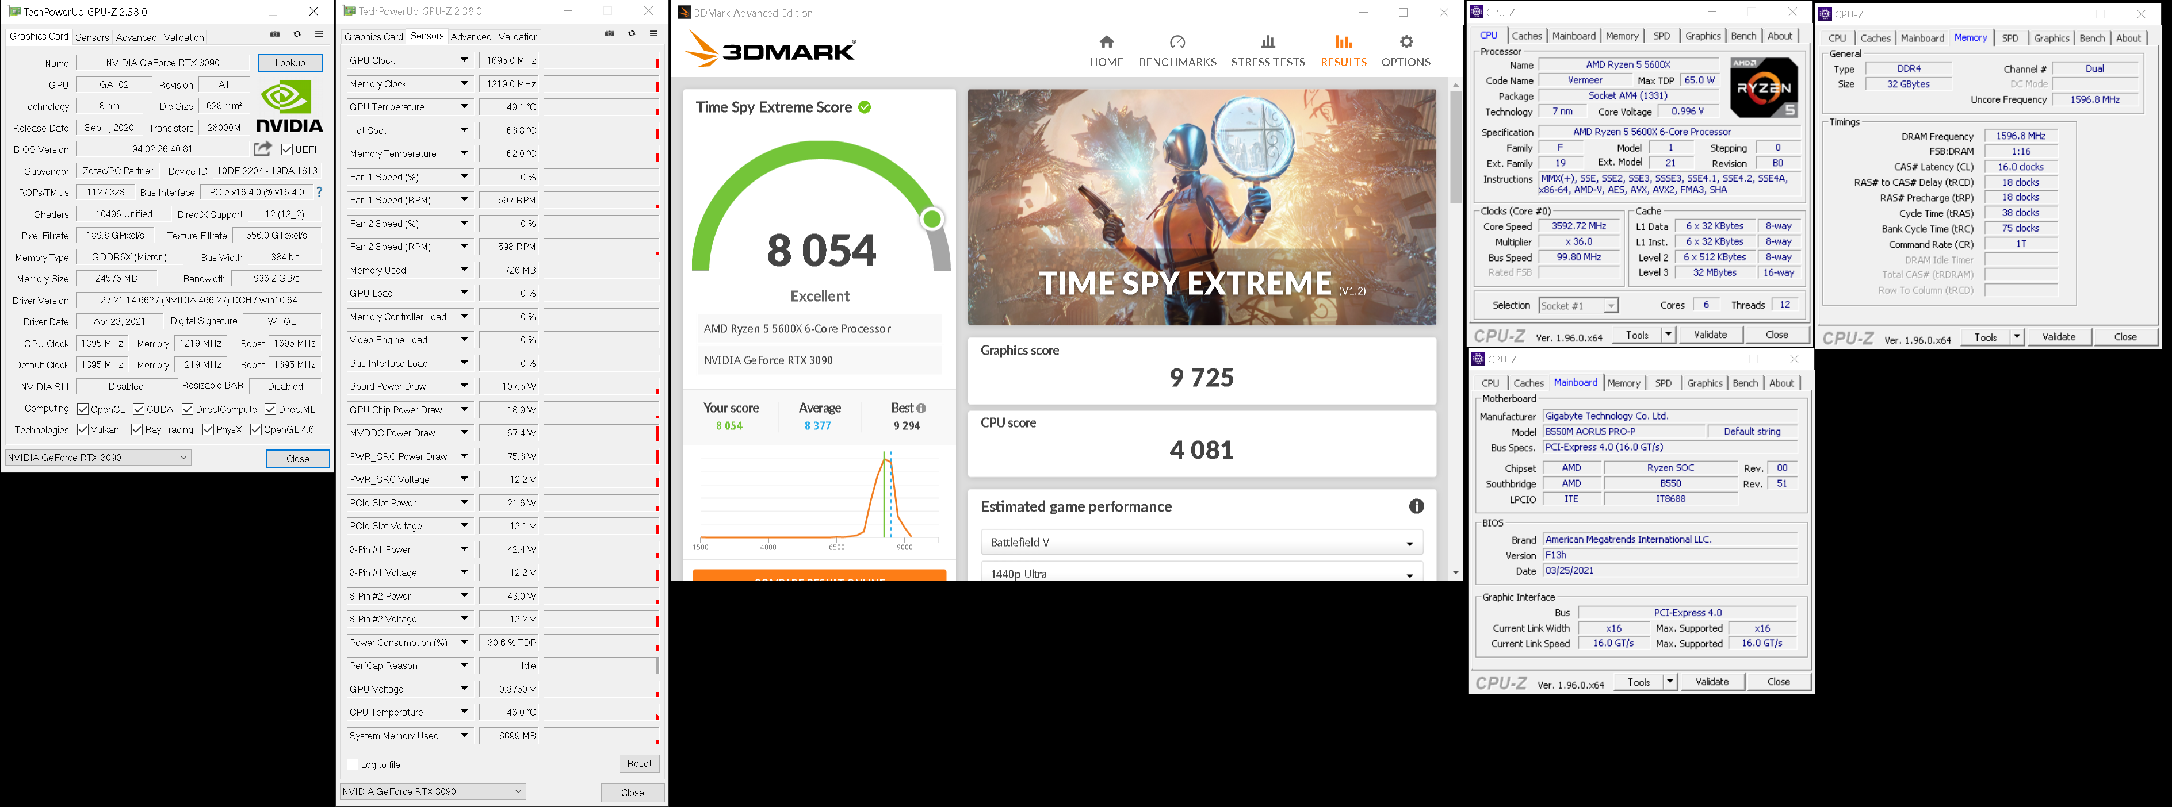Image resolution: width=2172 pixels, height=807 pixels.
Task: Open 3DMark Benchmarks section
Action: coord(1178,51)
